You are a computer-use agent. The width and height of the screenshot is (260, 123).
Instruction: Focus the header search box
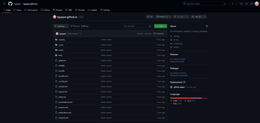[205, 4]
